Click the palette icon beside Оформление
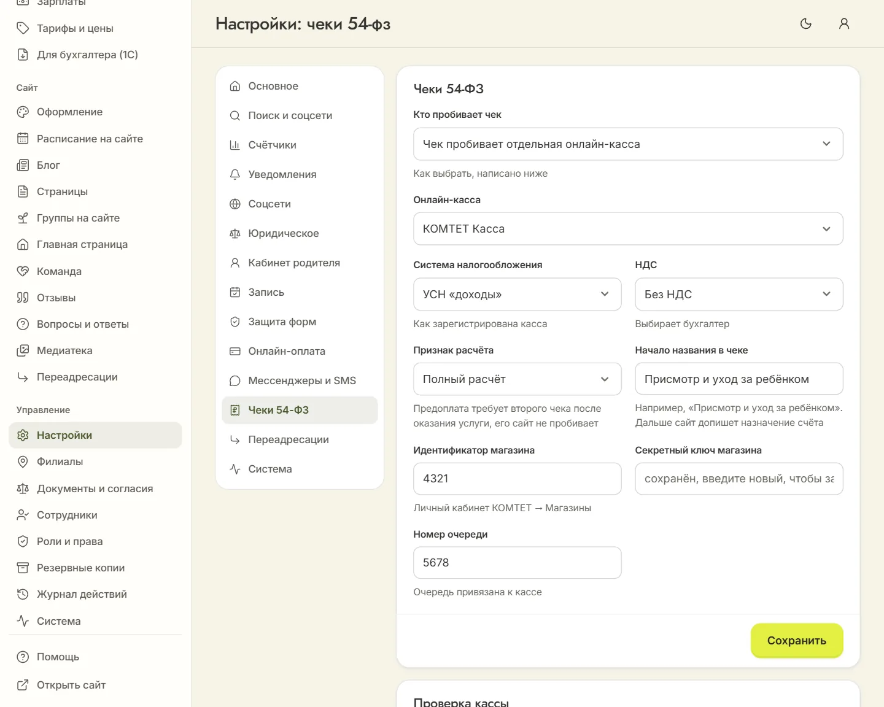 click(x=23, y=112)
